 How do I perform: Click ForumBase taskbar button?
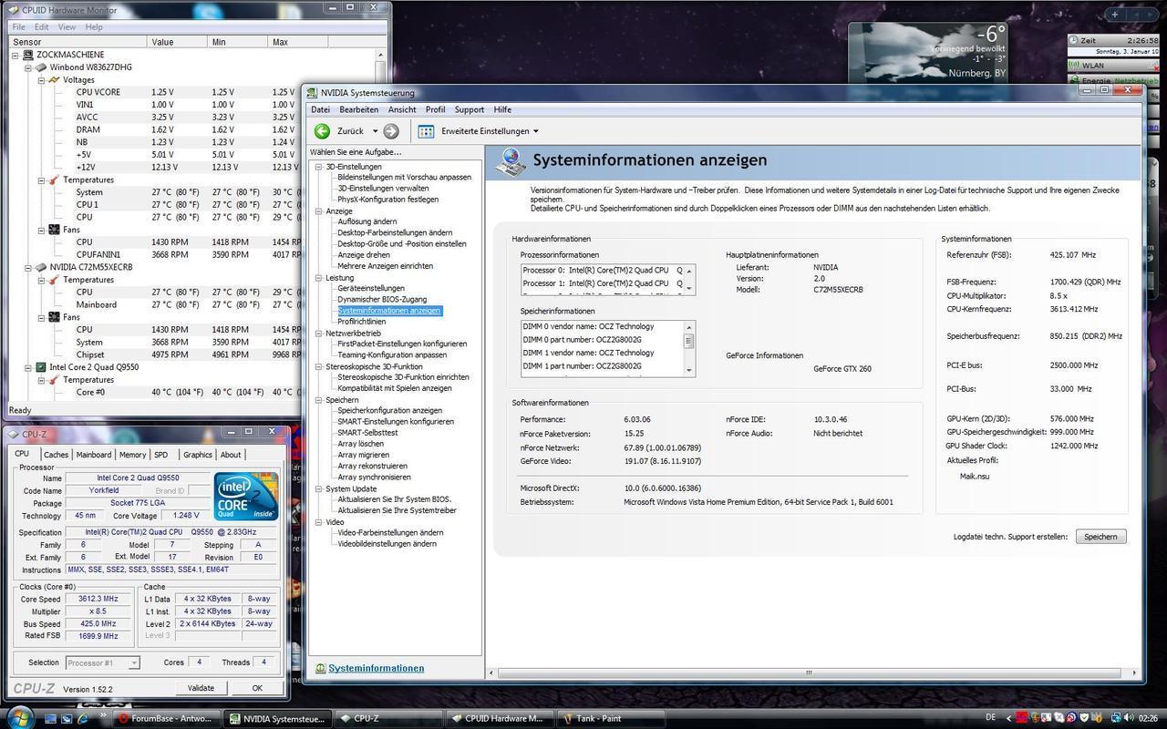point(167,718)
